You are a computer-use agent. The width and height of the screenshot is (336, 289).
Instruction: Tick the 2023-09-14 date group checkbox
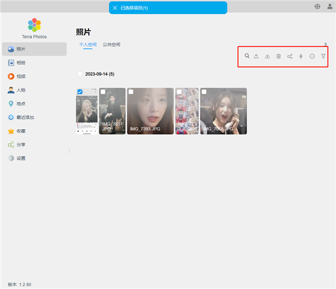point(80,74)
